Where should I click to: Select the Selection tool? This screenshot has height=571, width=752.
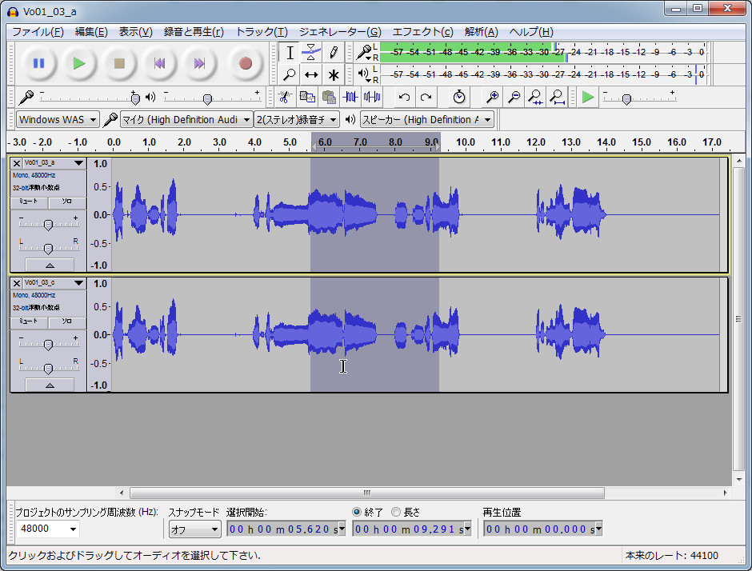coord(290,52)
